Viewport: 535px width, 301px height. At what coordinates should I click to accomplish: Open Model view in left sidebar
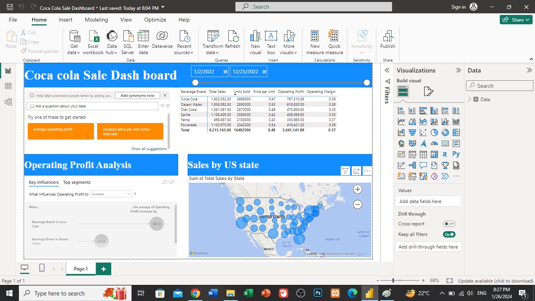click(8, 102)
